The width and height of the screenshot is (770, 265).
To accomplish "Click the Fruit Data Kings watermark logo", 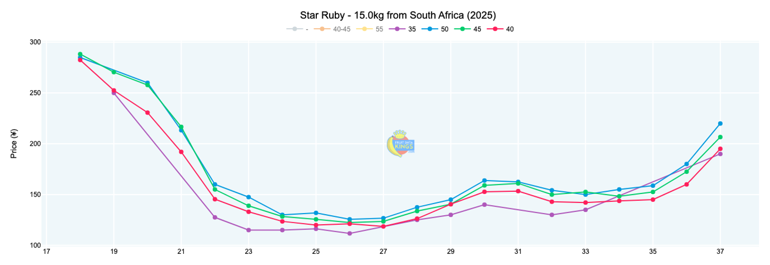I will point(401,144).
